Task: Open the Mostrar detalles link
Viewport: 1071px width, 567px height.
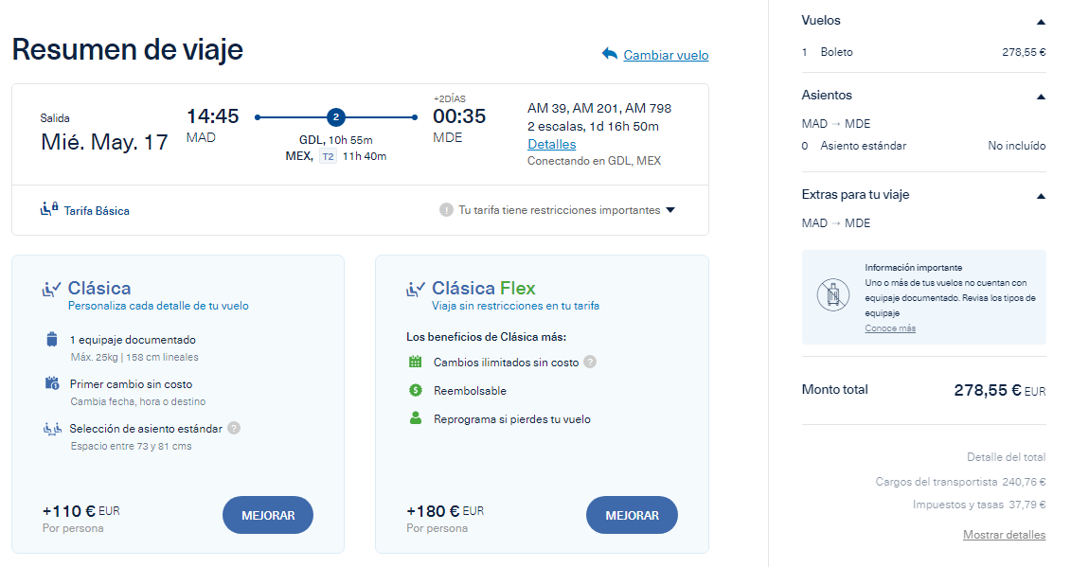Action: tap(1004, 535)
